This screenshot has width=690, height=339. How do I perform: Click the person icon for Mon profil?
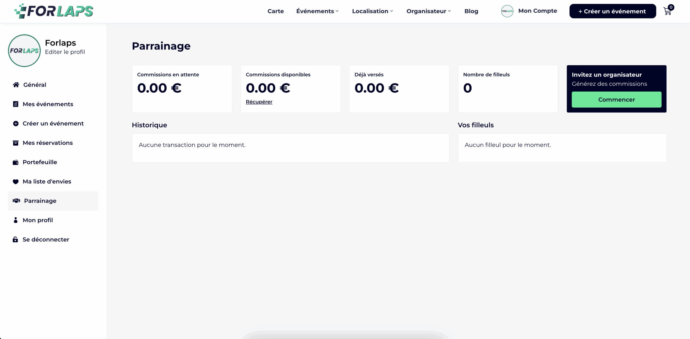coord(16,220)
